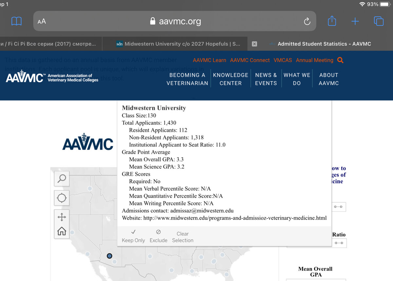Screen dimensions: 393x281
Task: Reset the map with the home button
Action: (62, 231)
